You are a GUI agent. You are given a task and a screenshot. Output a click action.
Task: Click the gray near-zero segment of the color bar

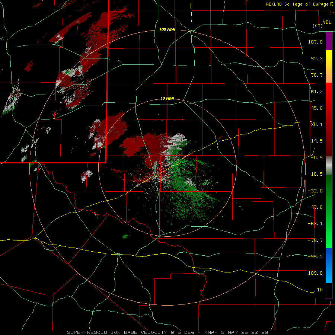tap(329, 166)
